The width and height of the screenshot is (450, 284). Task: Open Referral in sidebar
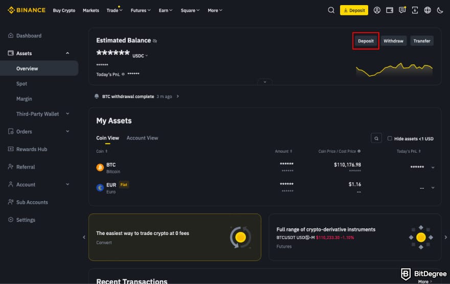click(x=25, y=167)
